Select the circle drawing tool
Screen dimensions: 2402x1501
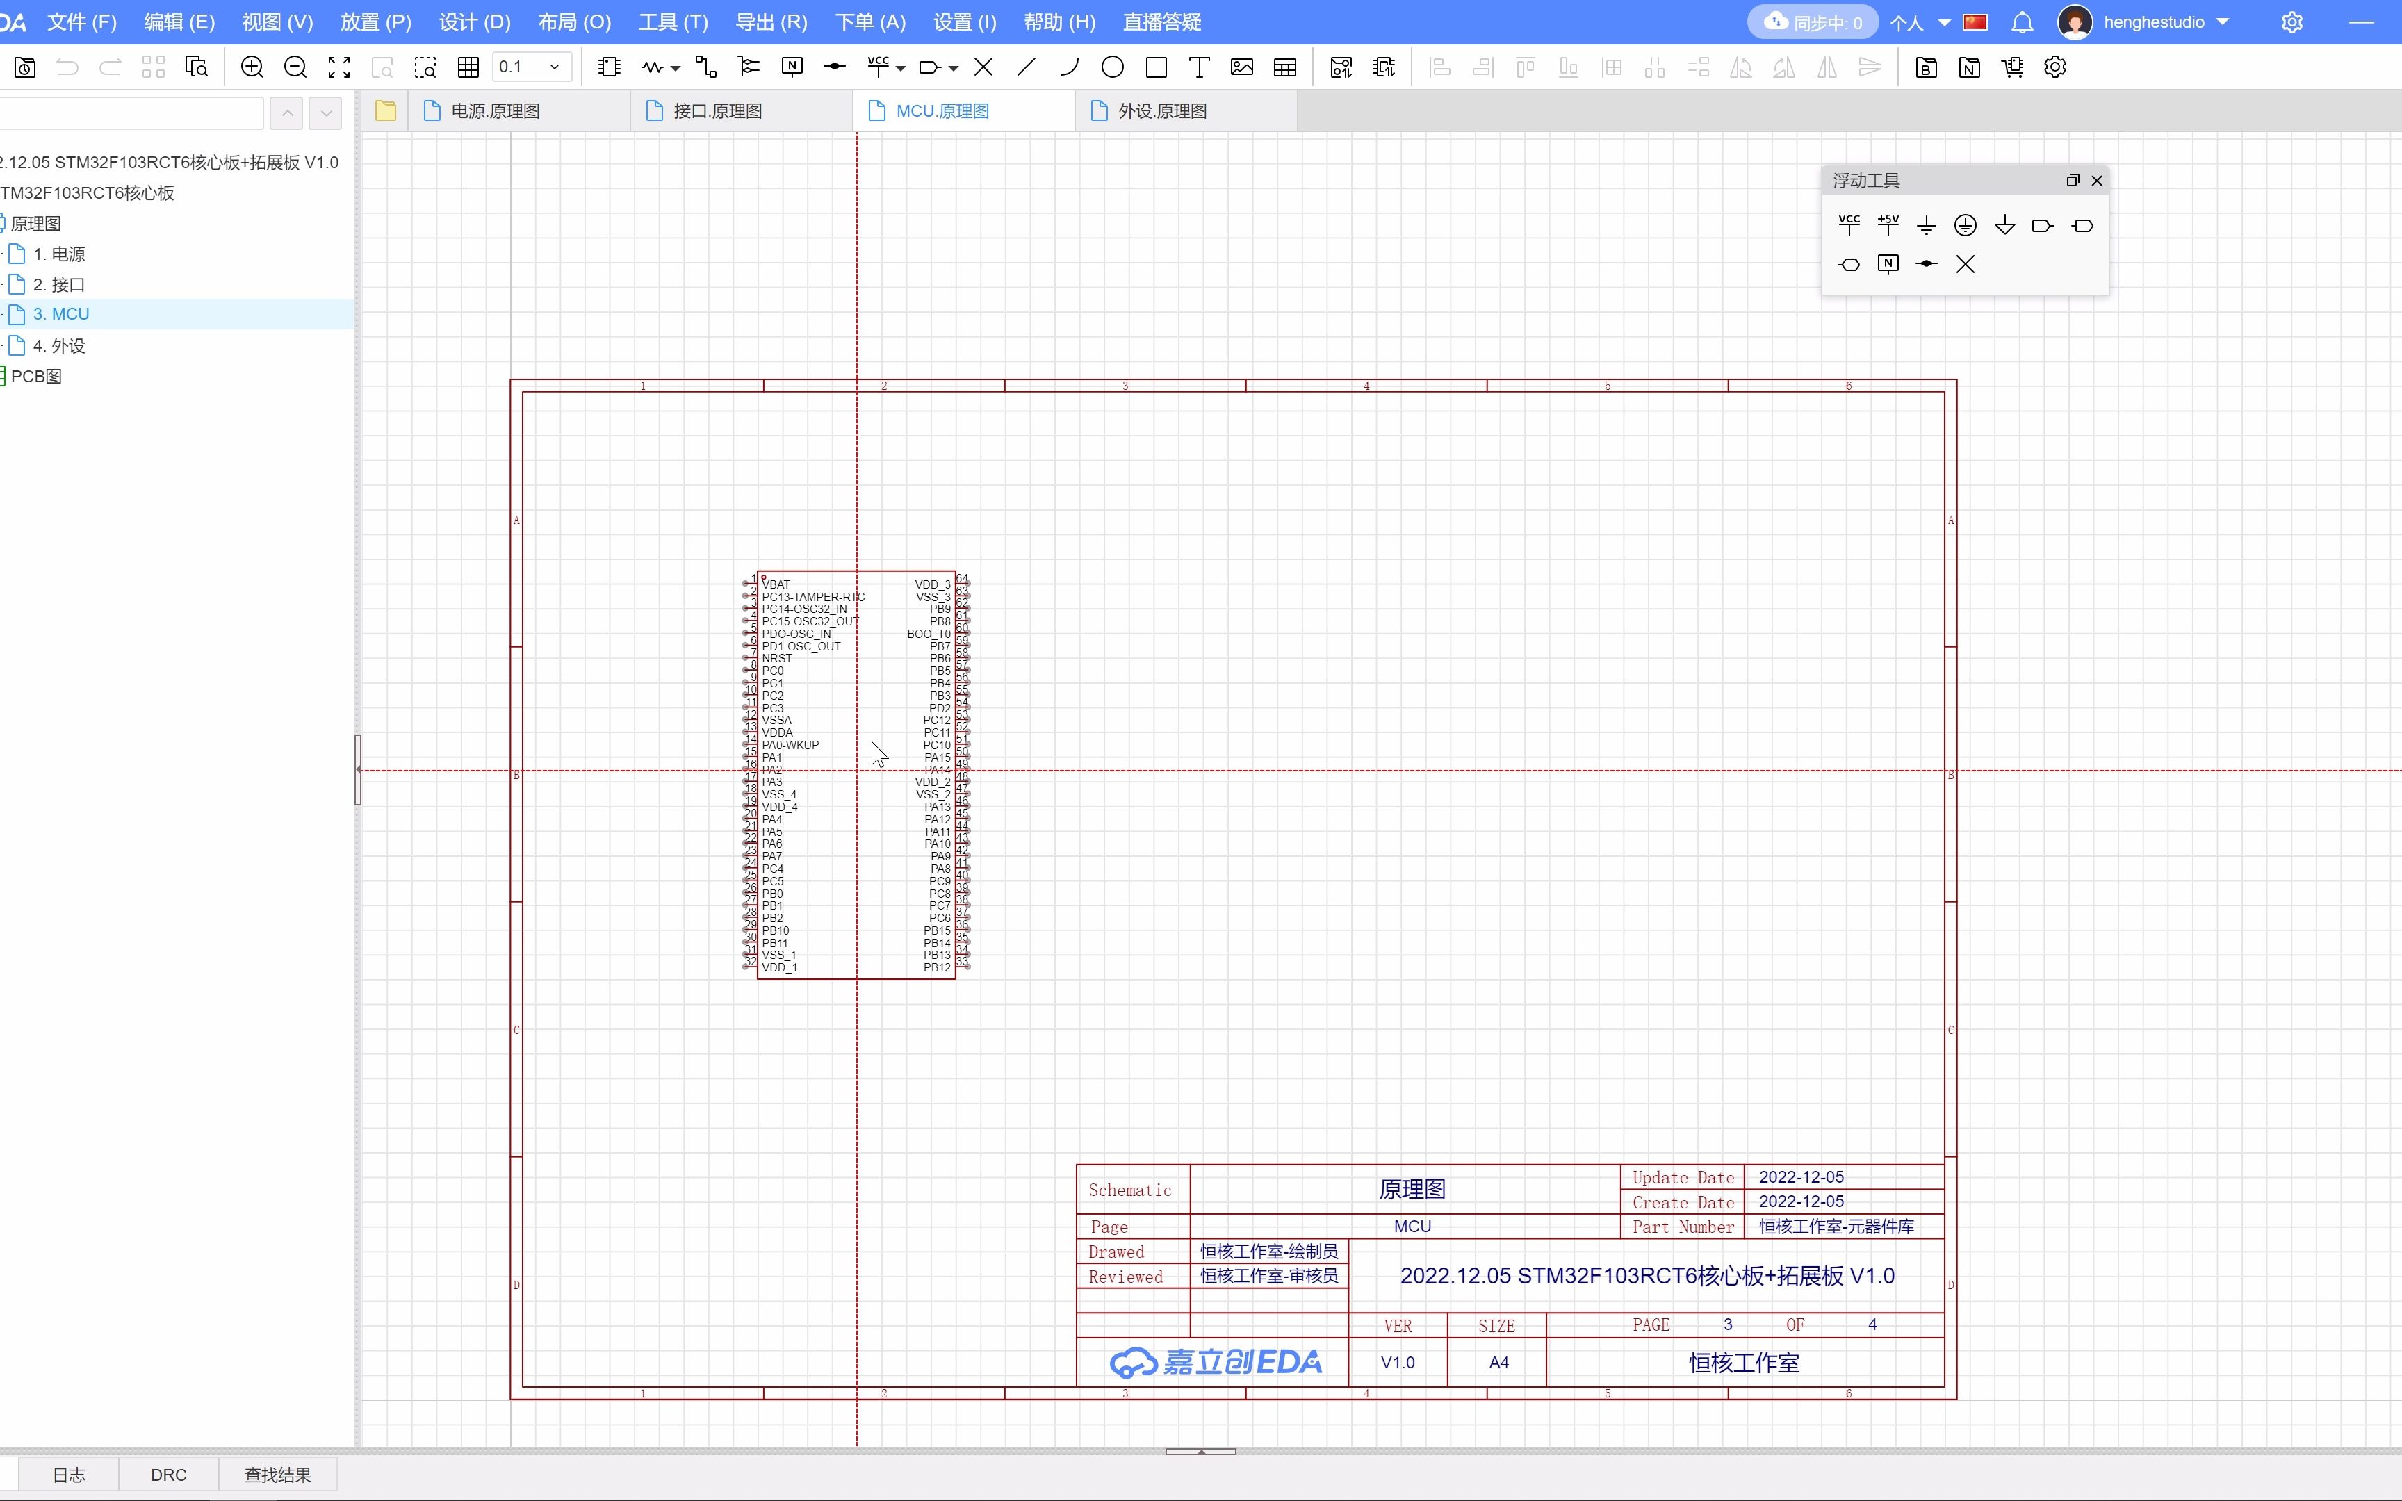1113,67
